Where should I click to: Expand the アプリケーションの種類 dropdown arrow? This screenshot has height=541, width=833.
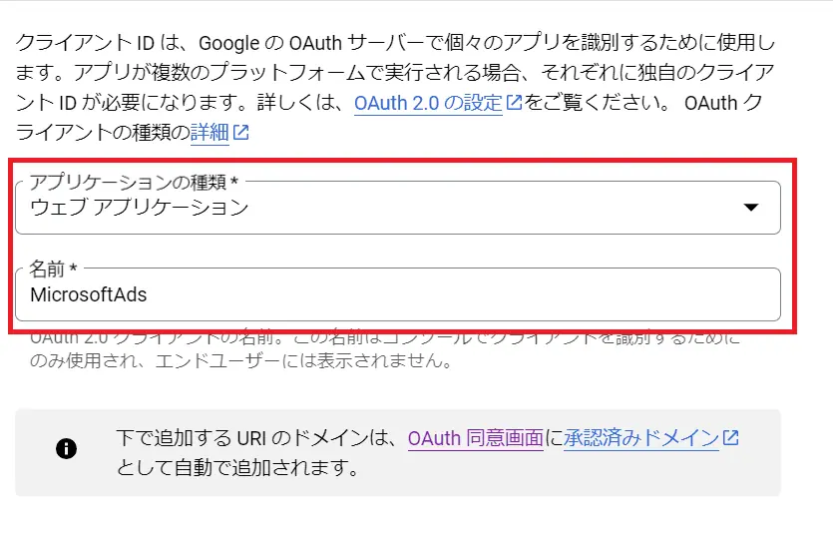pos(752,208)
